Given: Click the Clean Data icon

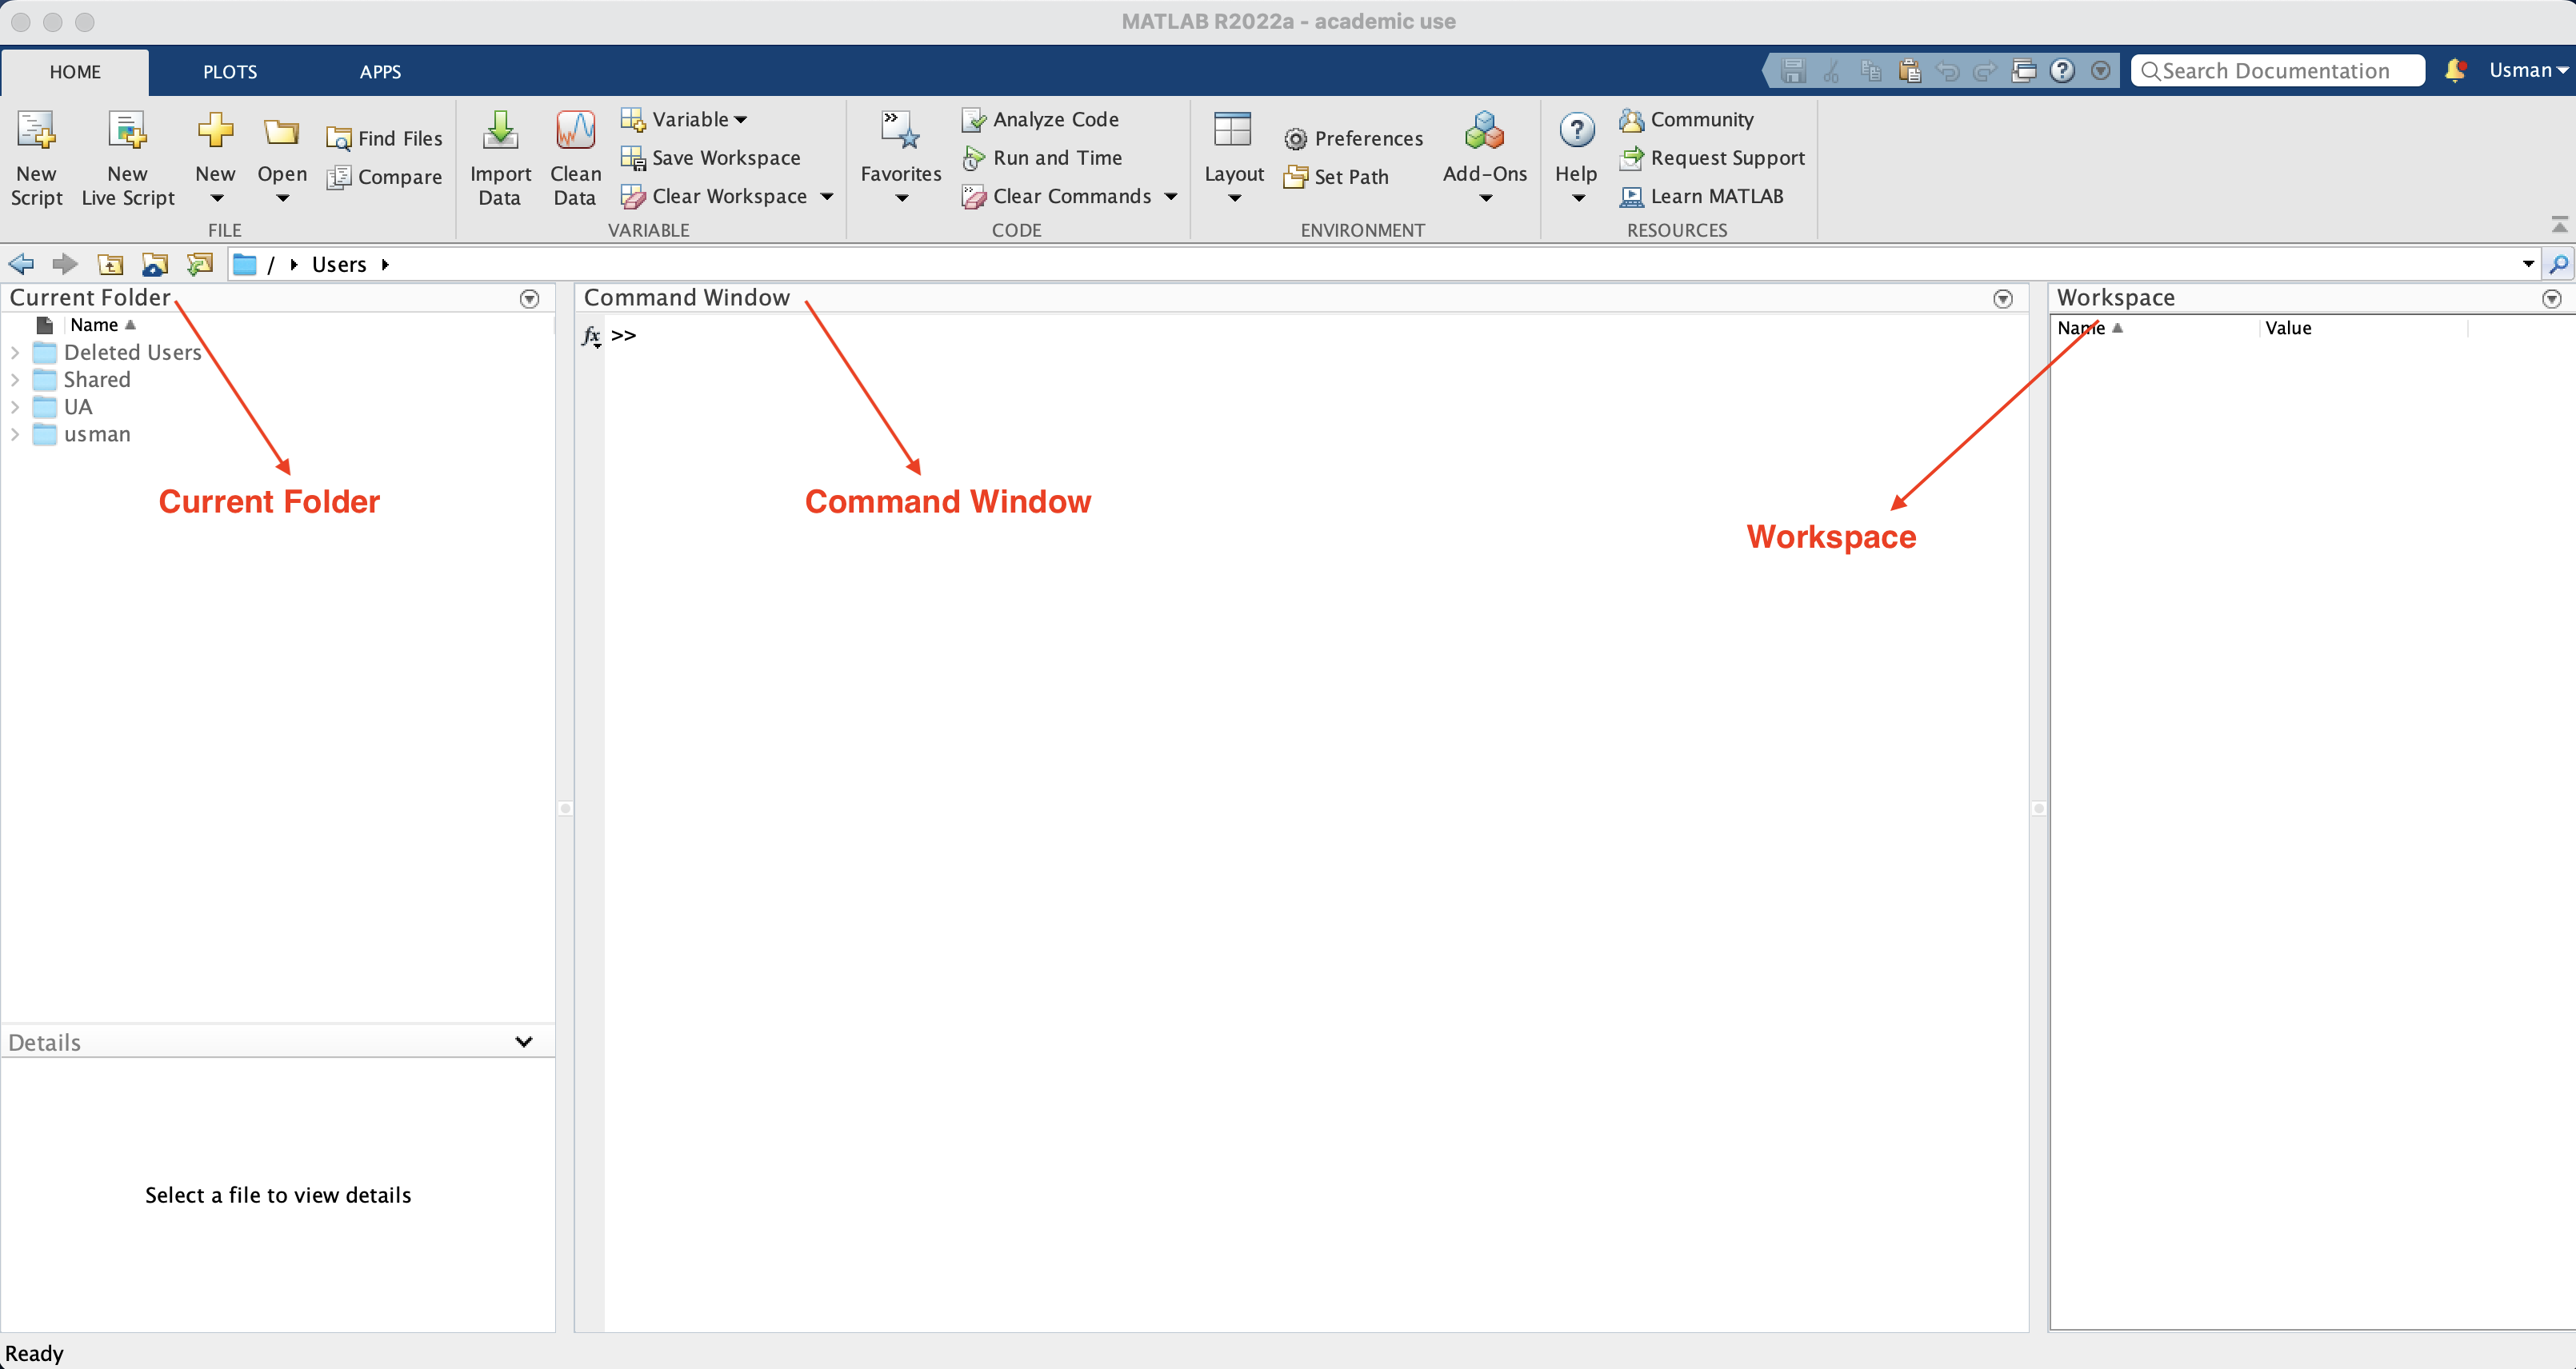Looking at the screenshot, I should coord(575,132).
